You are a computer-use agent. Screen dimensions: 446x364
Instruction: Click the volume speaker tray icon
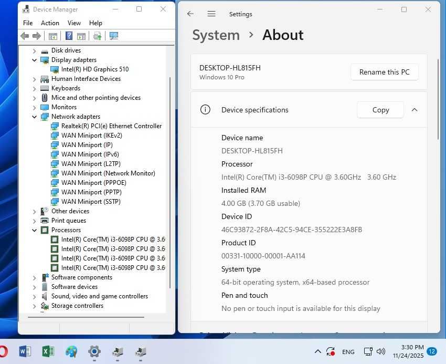pyautogui.click(x=381, y=352)
